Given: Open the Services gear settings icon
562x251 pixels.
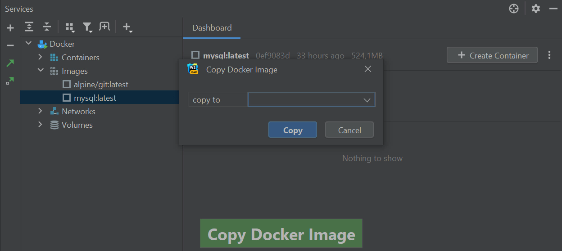Looking at the screenshot, I should point(535,9).
